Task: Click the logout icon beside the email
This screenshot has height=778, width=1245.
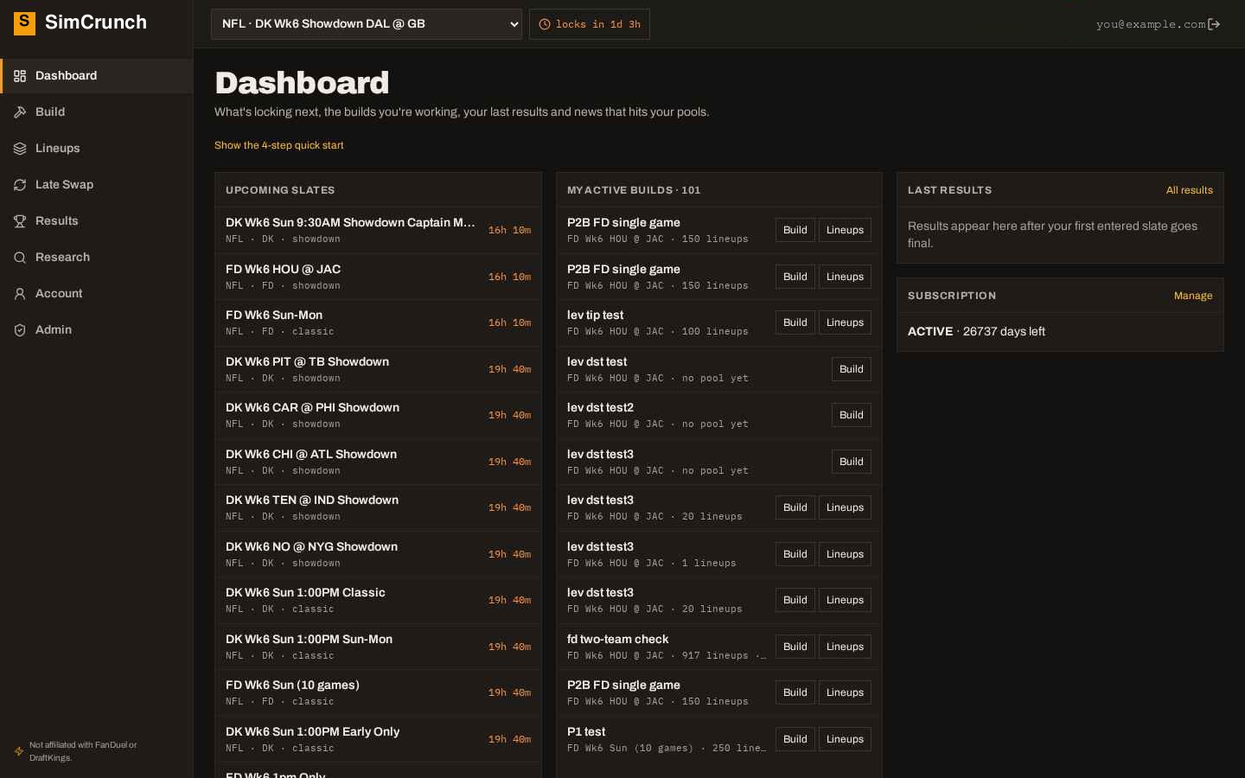Action: pos(1214,24)
